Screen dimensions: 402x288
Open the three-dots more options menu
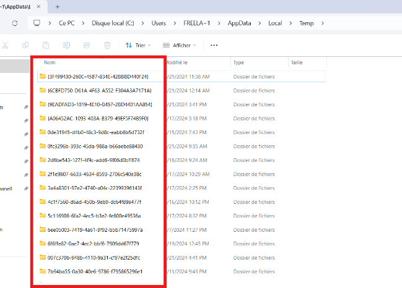click(x=214, y=45)
